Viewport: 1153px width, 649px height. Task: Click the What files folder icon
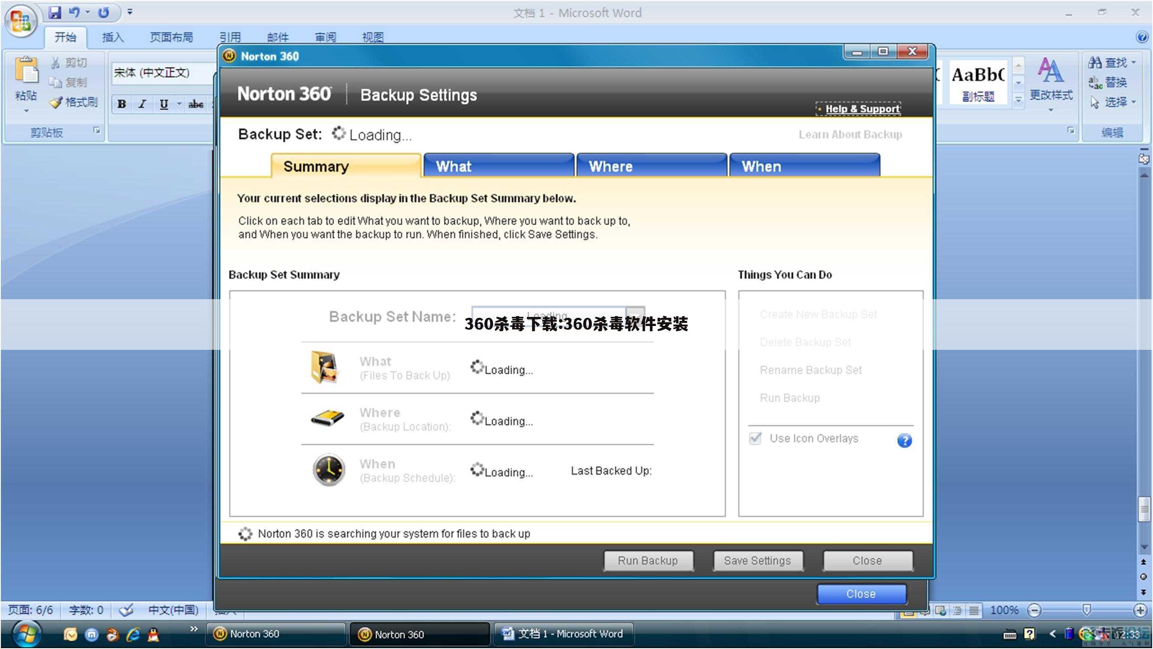[325, 368]
